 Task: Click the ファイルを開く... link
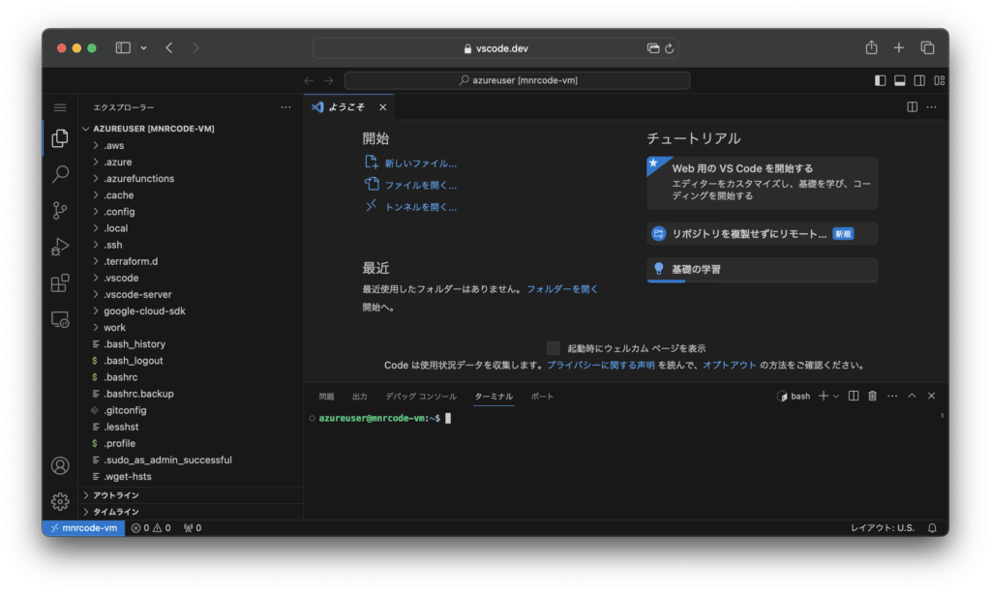pos(421,185)
